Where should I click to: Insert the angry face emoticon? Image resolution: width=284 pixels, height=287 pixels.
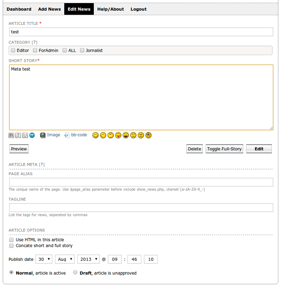pos(141,135)
